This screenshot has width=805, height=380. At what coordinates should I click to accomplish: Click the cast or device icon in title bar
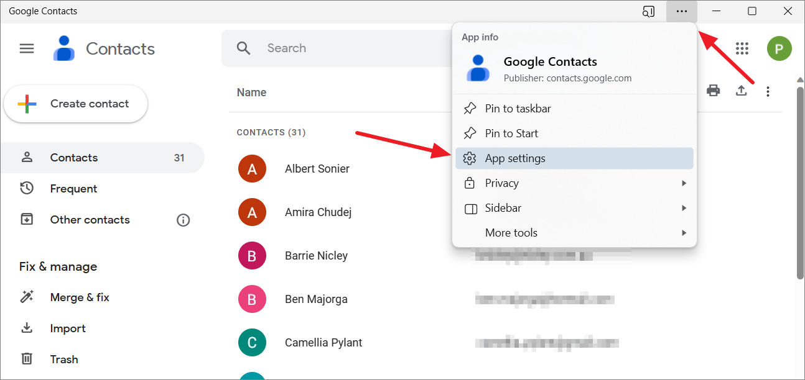click(649, 11)
